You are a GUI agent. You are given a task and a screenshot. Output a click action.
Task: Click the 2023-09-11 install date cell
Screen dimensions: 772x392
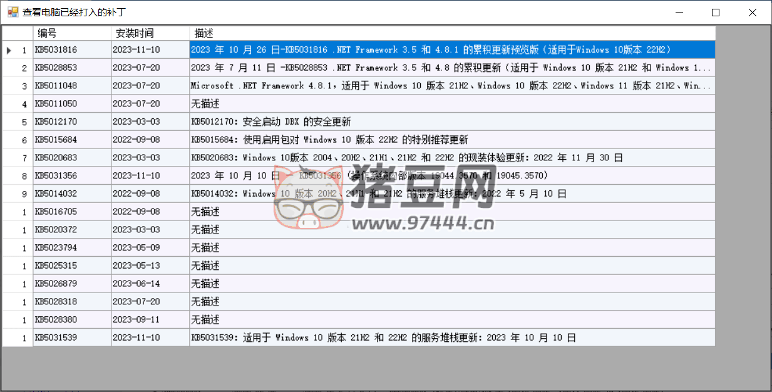click(150, 319)
